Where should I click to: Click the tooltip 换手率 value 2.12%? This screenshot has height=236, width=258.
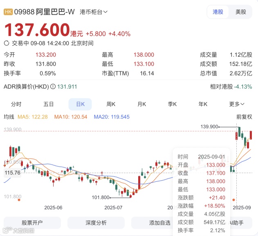(x=218, y=230)
